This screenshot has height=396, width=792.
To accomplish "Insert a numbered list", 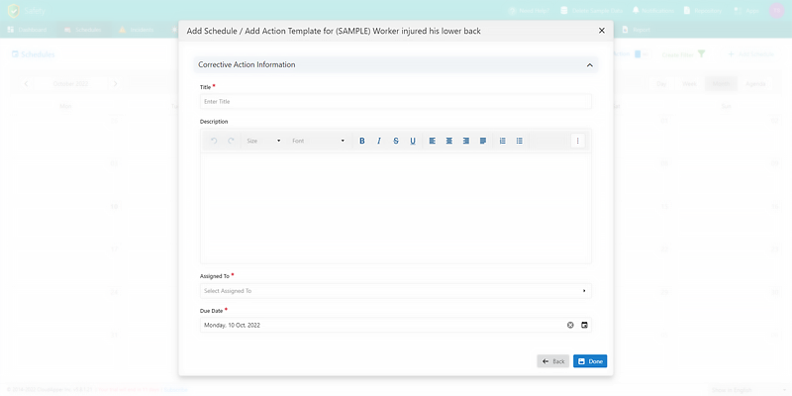I will 503,141.
